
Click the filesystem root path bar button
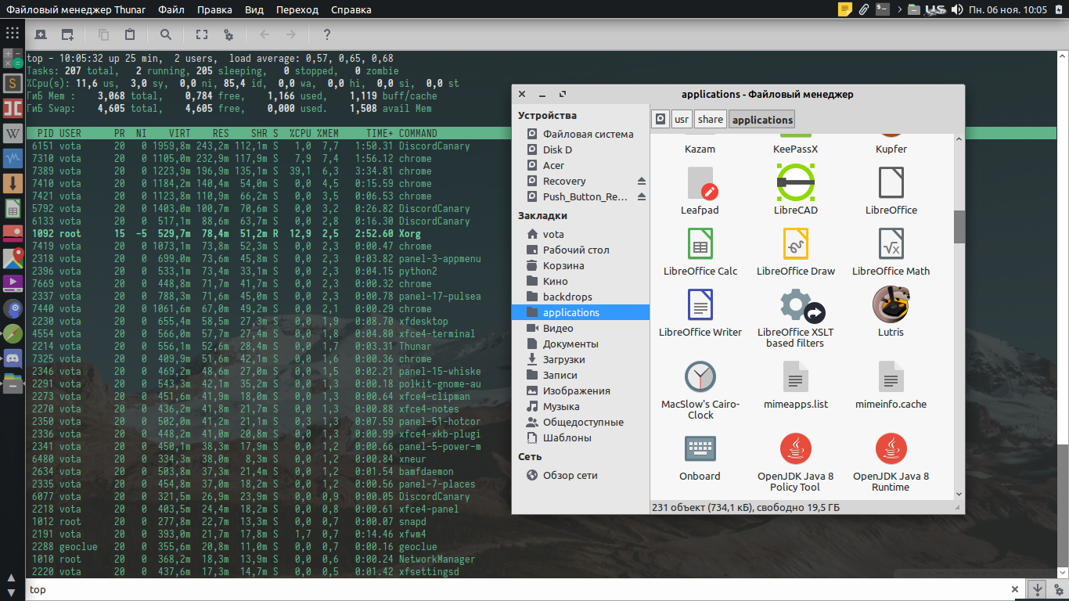(660, 119)
